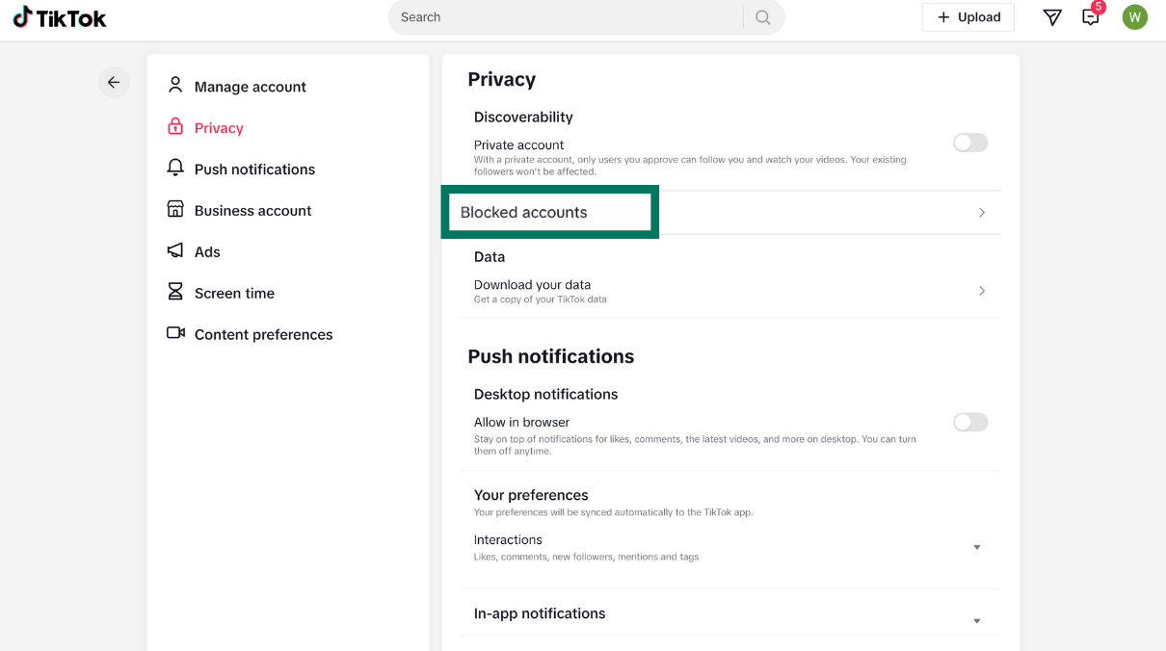Enable the Private account toggle
The image size is (1166, 651).
click(969, 142)
